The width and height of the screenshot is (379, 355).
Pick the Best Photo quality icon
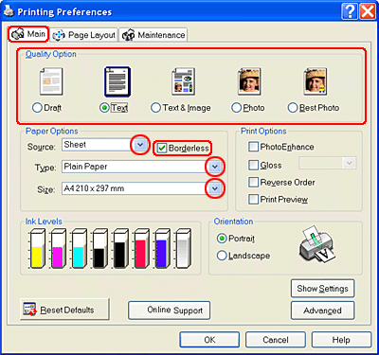tap(316, 81)
